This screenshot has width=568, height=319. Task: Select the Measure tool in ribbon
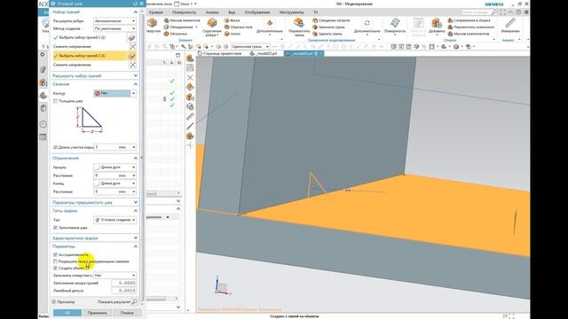click(x=510, y=26)
